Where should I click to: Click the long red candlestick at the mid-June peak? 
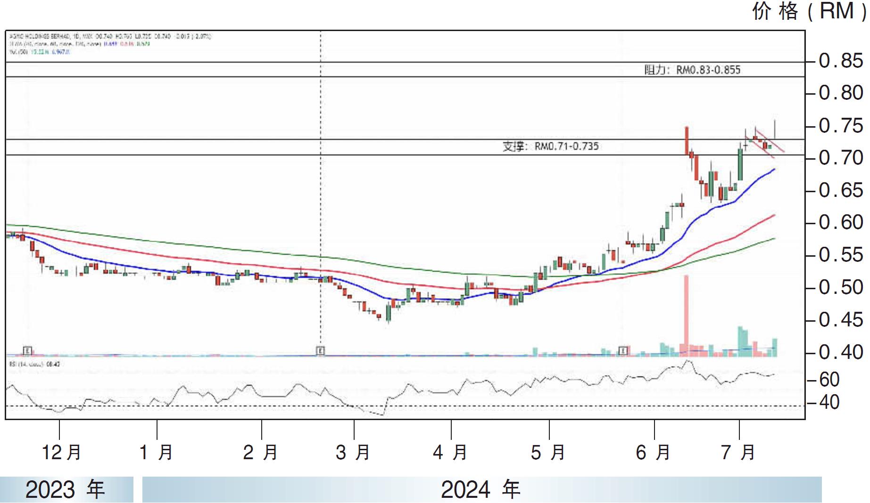click(x=686, y=140)
